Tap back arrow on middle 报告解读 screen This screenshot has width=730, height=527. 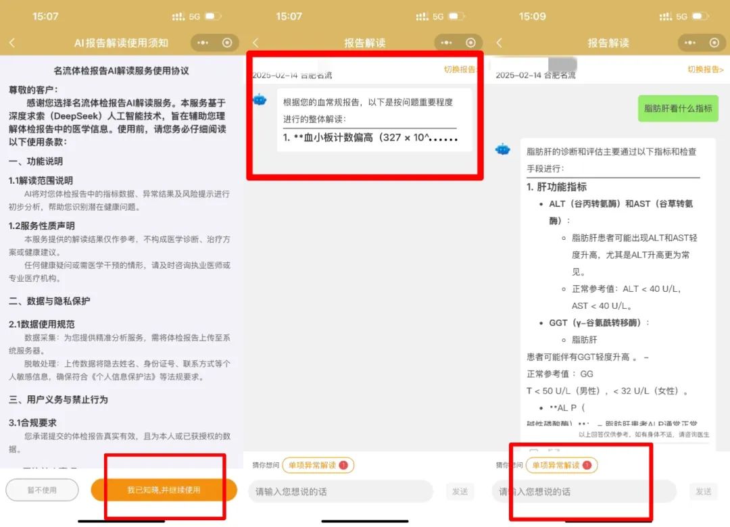[255, 43]
